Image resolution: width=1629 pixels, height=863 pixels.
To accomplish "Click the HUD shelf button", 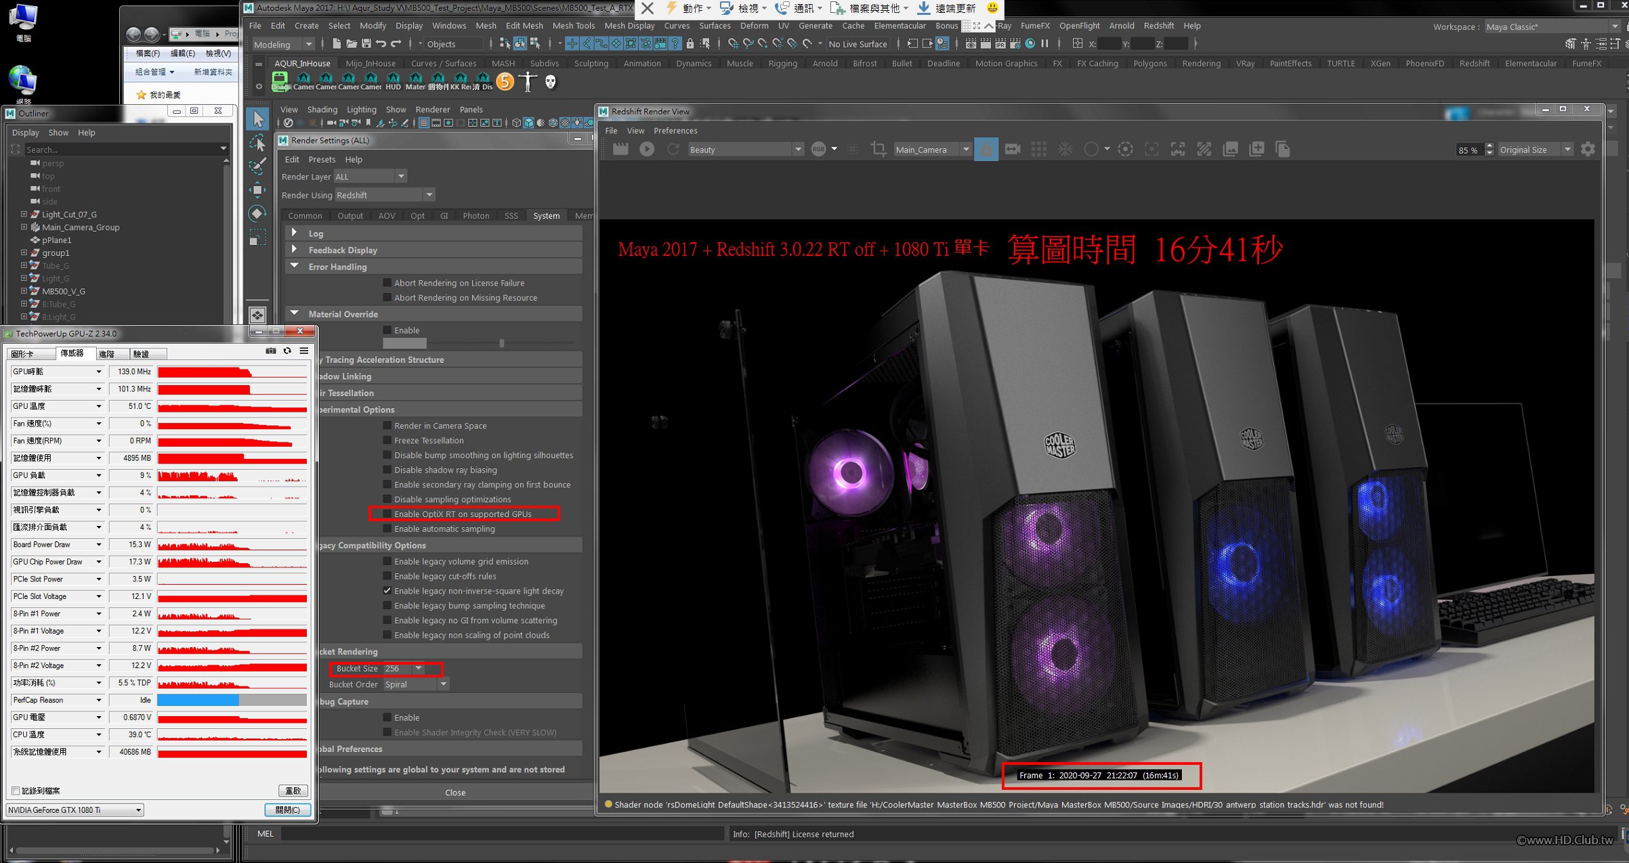I will (x=393, y=82).
